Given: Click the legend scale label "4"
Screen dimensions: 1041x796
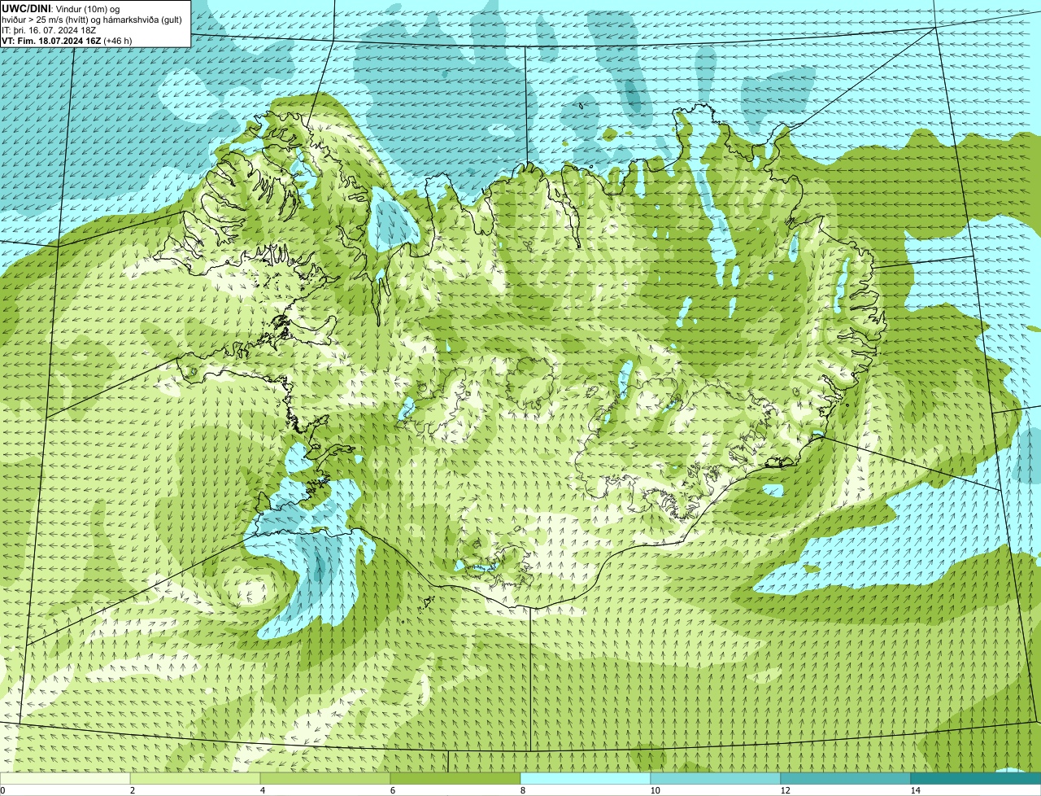Looking at the screenshot, I should click(263, 790).
